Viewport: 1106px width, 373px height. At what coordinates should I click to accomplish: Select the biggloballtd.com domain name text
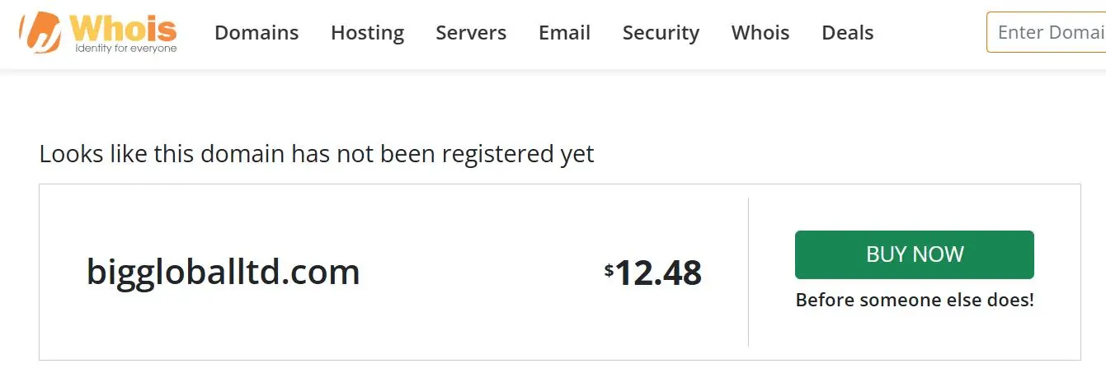click(224, 272)
